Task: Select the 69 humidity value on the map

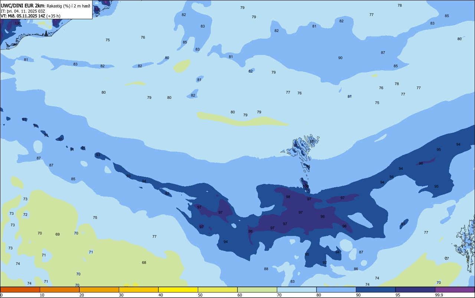Action: point(58,234)
